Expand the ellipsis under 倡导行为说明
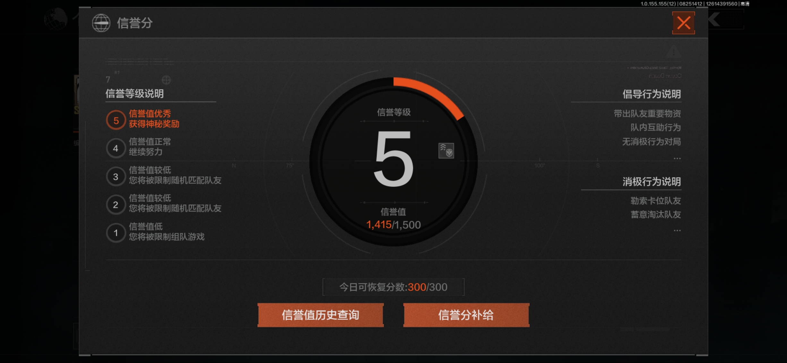 pos(677,158)
